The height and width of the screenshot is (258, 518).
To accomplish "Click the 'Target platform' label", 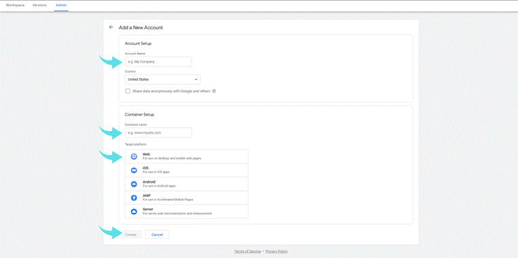I will coord(136,145).
